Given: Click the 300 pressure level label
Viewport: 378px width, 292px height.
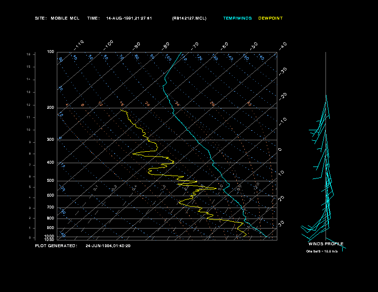Looking at the screenshot, I should tap(51, 139).
